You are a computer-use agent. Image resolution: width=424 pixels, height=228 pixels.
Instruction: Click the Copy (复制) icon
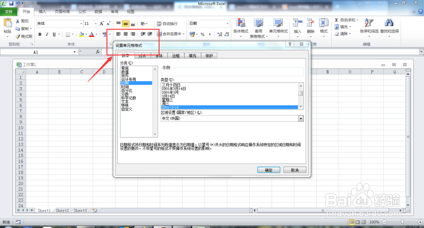pos(17,29)
